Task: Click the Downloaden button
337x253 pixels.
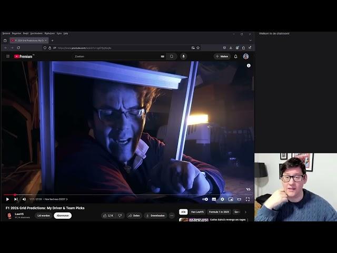Action: (x=155, y=216)
